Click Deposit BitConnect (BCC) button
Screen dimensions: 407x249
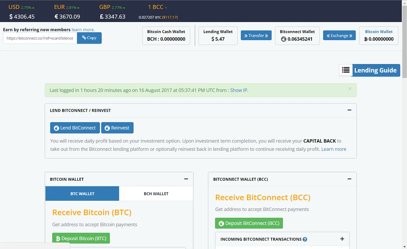[x=249, y=223]
